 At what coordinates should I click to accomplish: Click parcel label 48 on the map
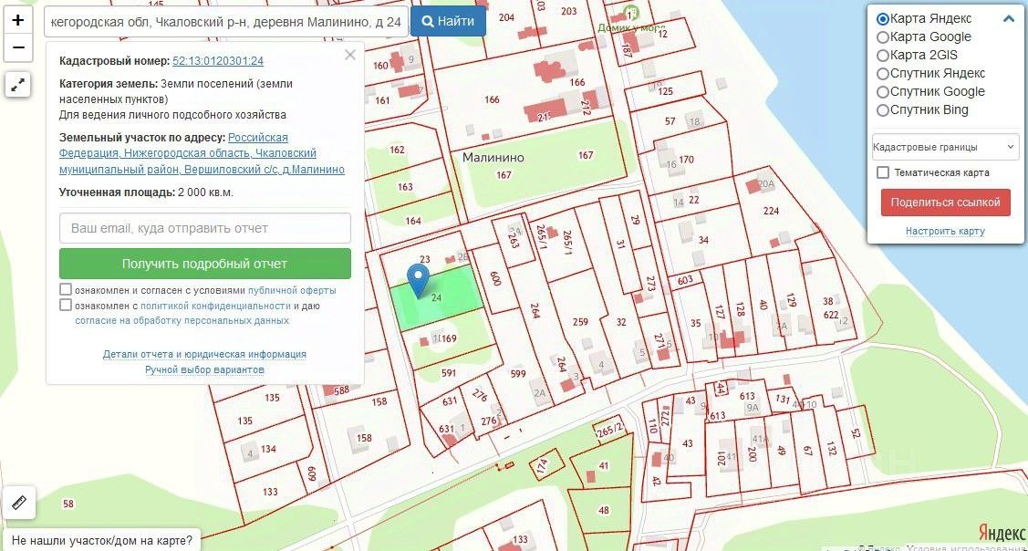[x=603, y=510]
